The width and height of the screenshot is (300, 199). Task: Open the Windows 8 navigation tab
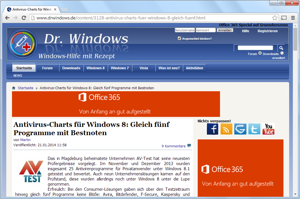[95, 68]
